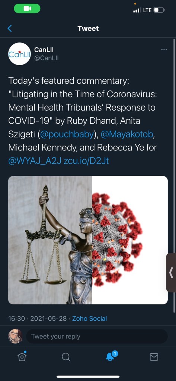Open the @pouchbaby mention
Screen dimensions: 176x381
pos(67,134)
